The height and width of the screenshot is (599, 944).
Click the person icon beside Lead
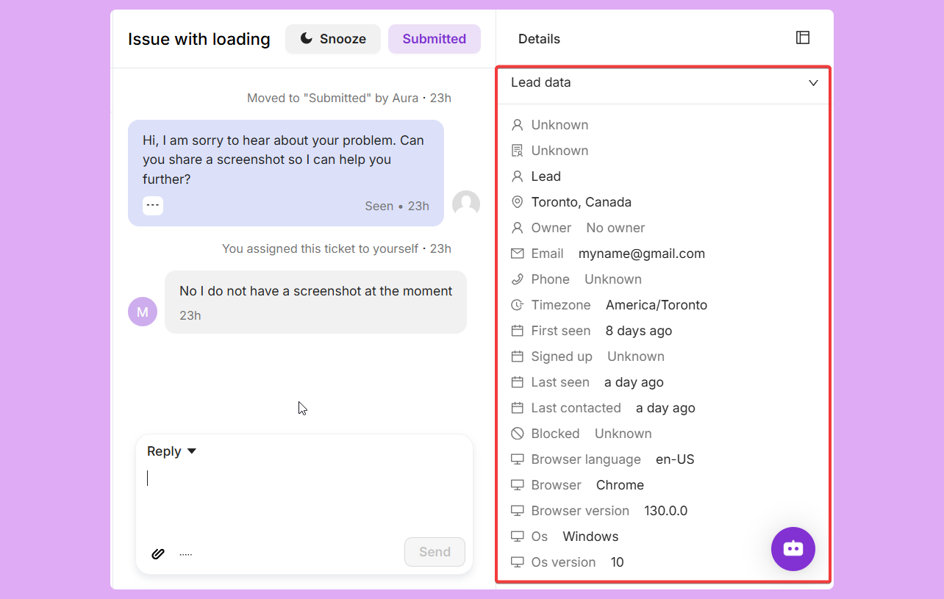coord(518,176)
